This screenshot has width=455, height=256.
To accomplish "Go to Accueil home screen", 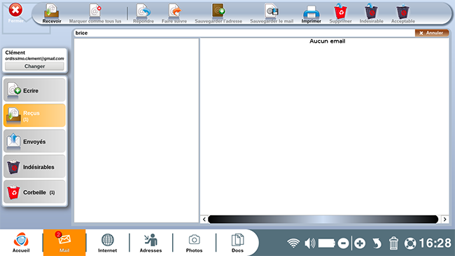I will click(x=21, y=243).
